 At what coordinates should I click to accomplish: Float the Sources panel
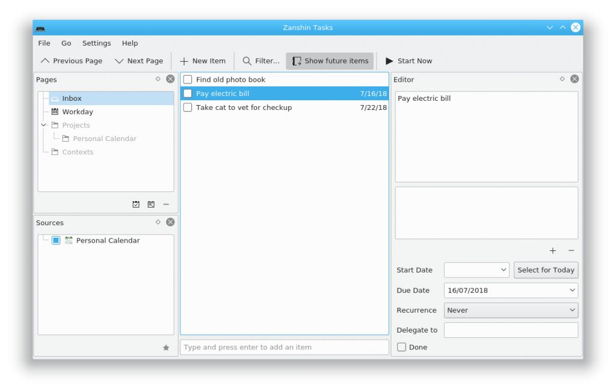pyautogui.click(x=158, y=222)
